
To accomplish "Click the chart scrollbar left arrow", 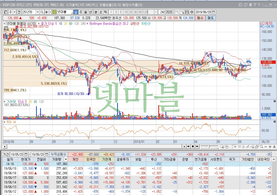I will click(x=5, y=147).
